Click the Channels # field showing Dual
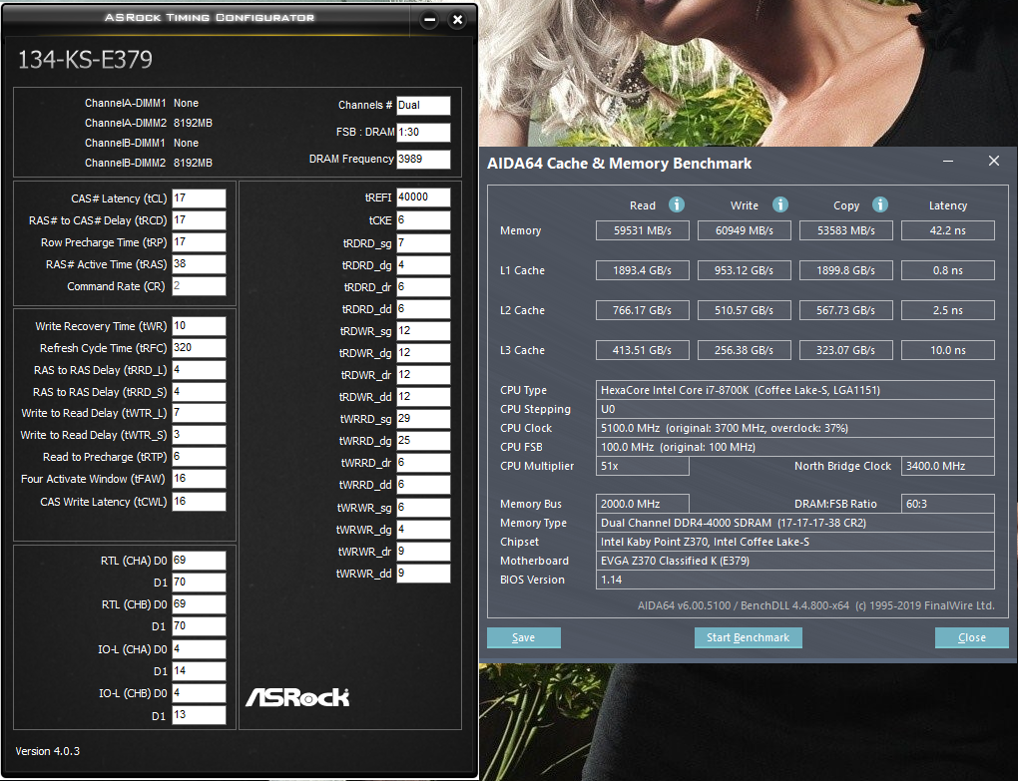The width and height of the screenshot is (1018, 781). tap(423, 105)
